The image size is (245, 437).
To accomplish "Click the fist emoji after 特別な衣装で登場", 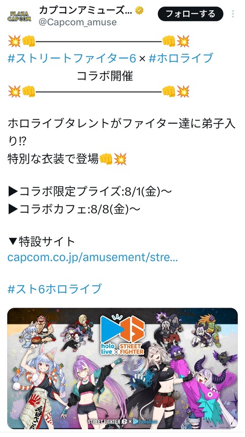I will point(106,159).
